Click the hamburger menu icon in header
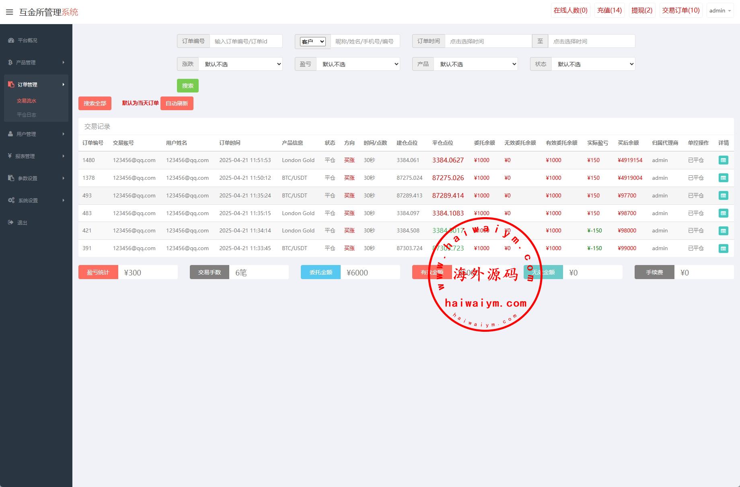 (10, 12)
